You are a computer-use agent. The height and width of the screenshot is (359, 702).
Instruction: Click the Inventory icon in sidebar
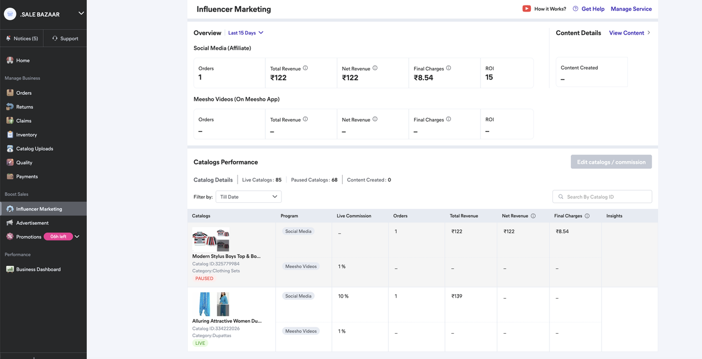click(x=10, y=134)
